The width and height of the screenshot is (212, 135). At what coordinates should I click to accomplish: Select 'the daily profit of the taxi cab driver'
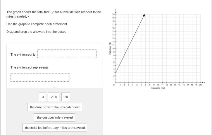pos(55,107)
